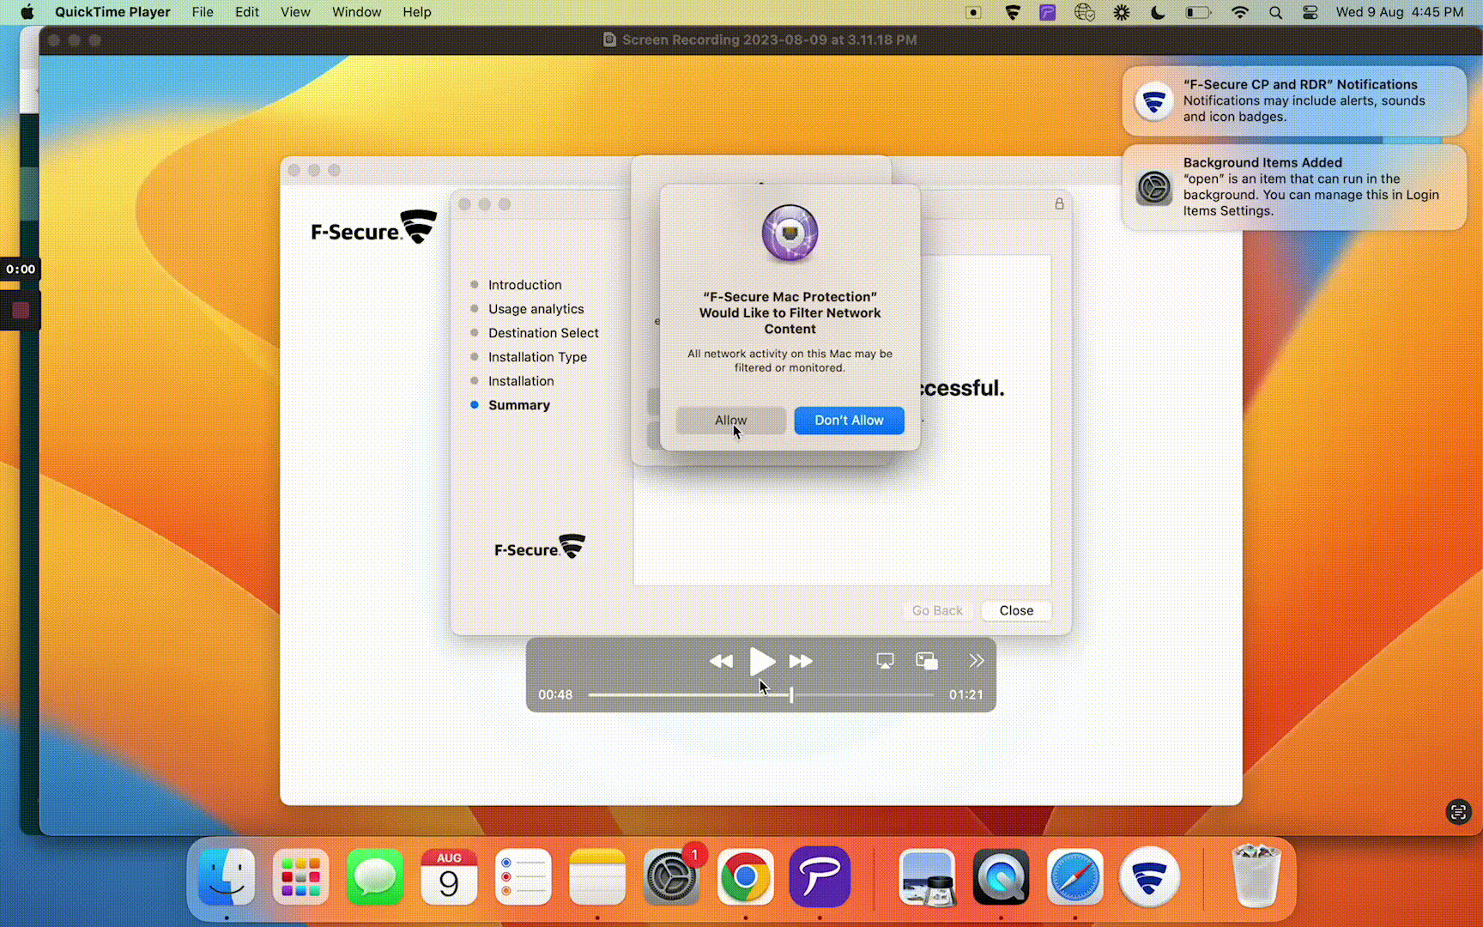Screen dimensions: 1483x927
Task: Open the Window menu
Action: click(357, 12)
